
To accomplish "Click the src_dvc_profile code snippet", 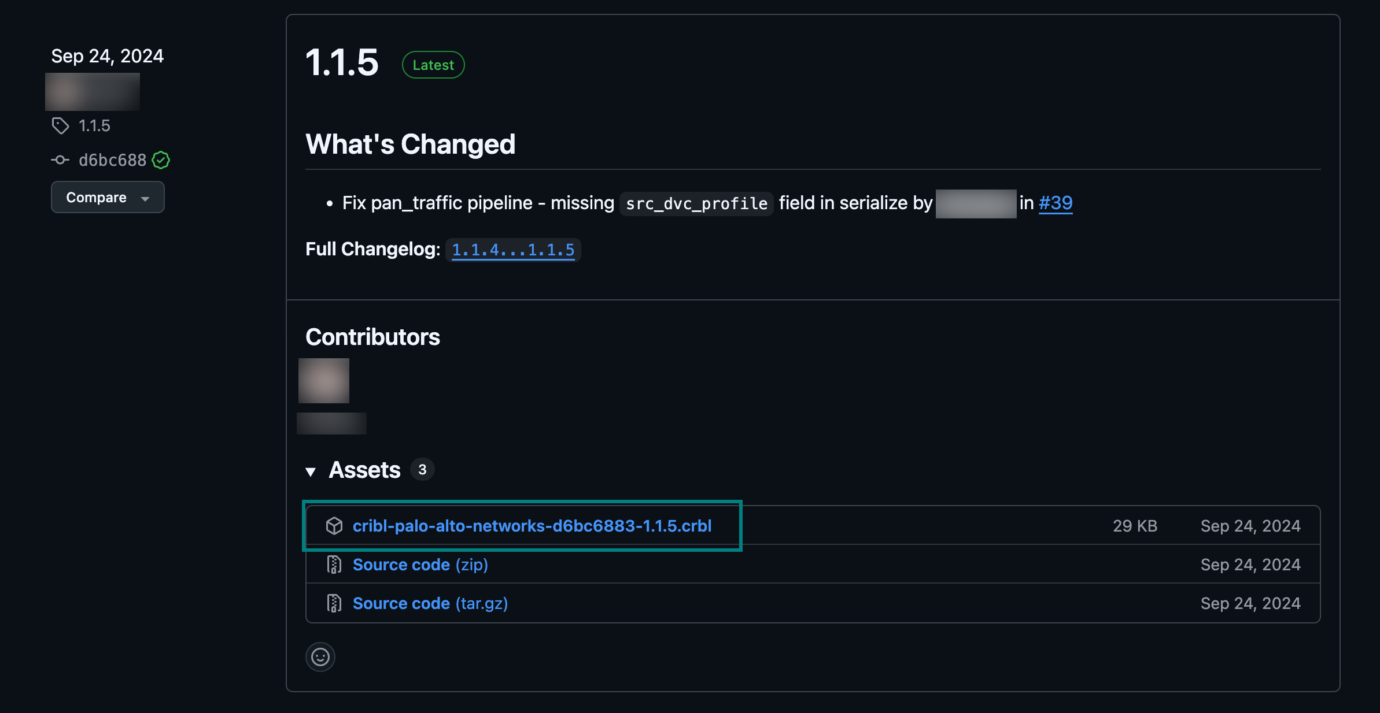I will [x=695, y=203].
